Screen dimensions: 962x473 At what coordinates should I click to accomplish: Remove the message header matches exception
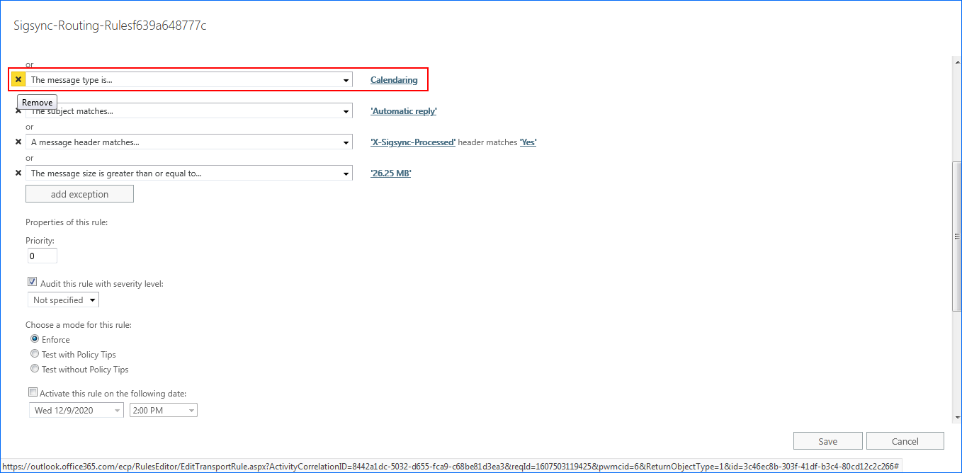click(x=18, y=142)
